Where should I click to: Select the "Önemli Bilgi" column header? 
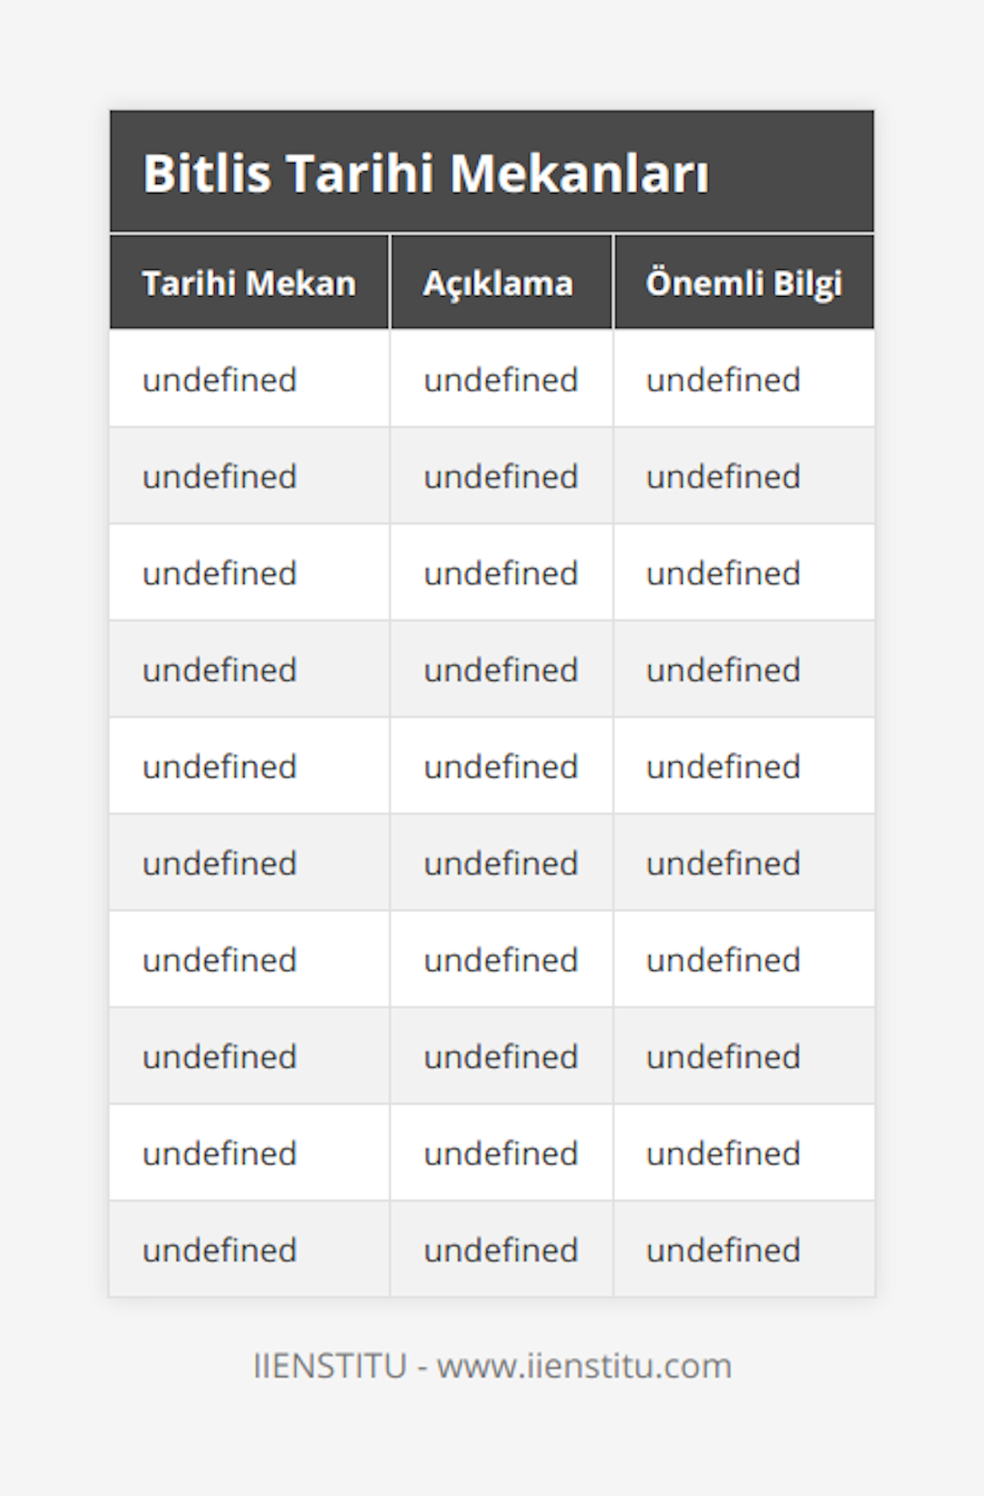(x=743, y=284)
